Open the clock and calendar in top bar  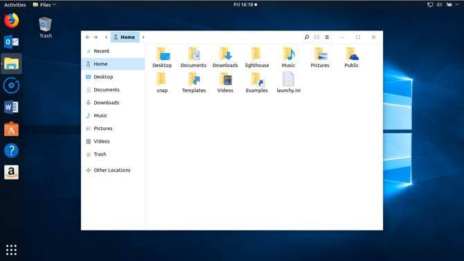coord(245,4)
